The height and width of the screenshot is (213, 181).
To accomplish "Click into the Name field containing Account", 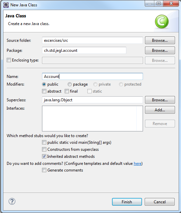I will click(x=92, y=77).
